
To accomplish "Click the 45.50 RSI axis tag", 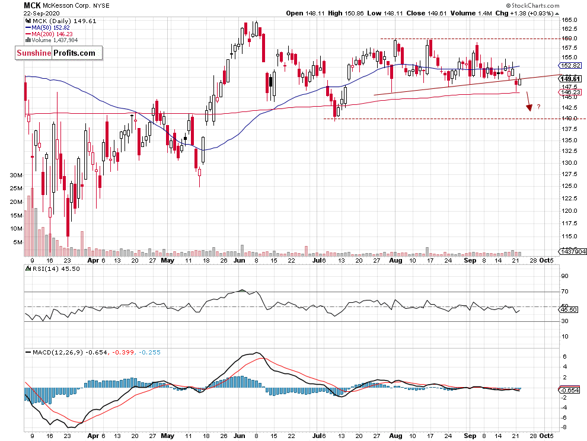I will point(569,309).
